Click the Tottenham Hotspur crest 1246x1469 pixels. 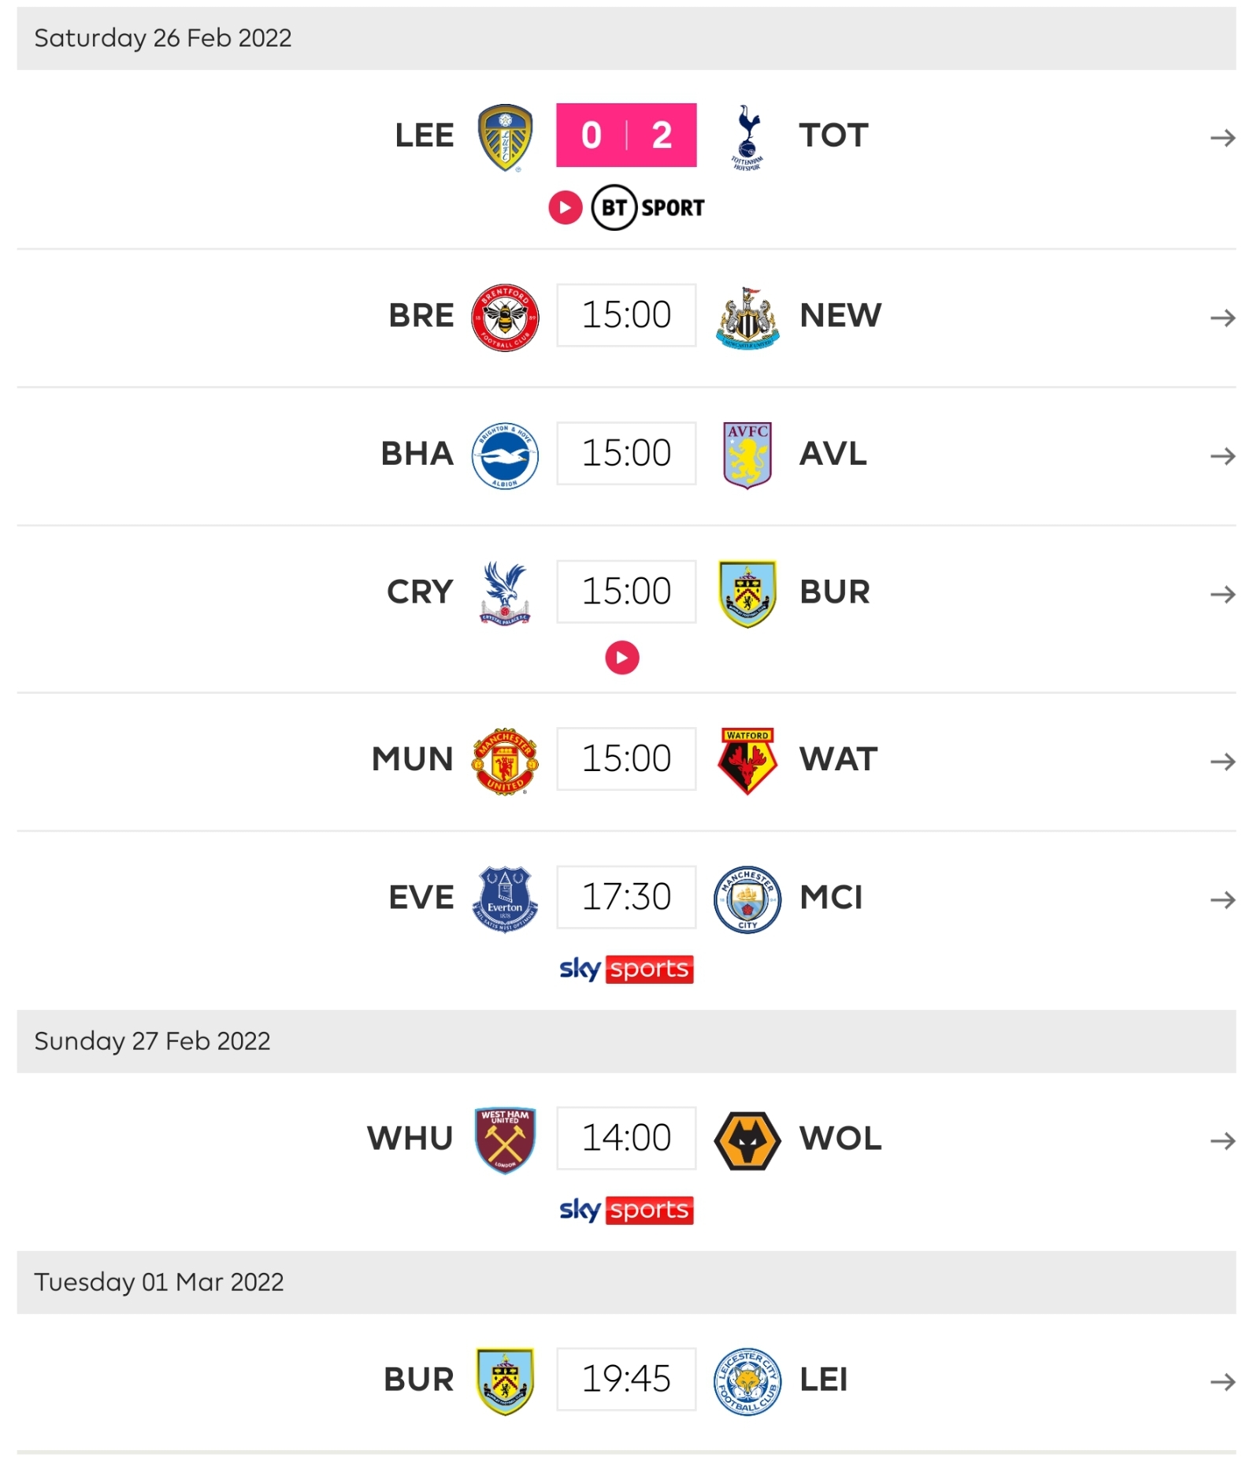coord(747,137)
